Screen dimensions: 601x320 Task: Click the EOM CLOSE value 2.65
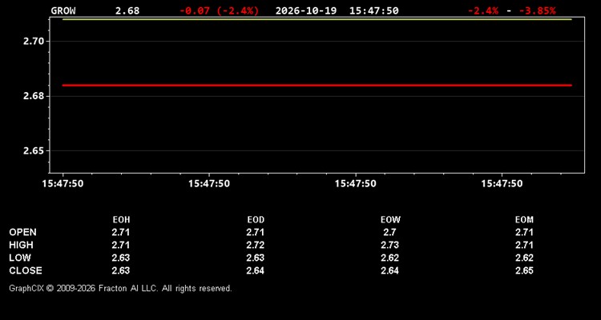(x=524, y=270)
